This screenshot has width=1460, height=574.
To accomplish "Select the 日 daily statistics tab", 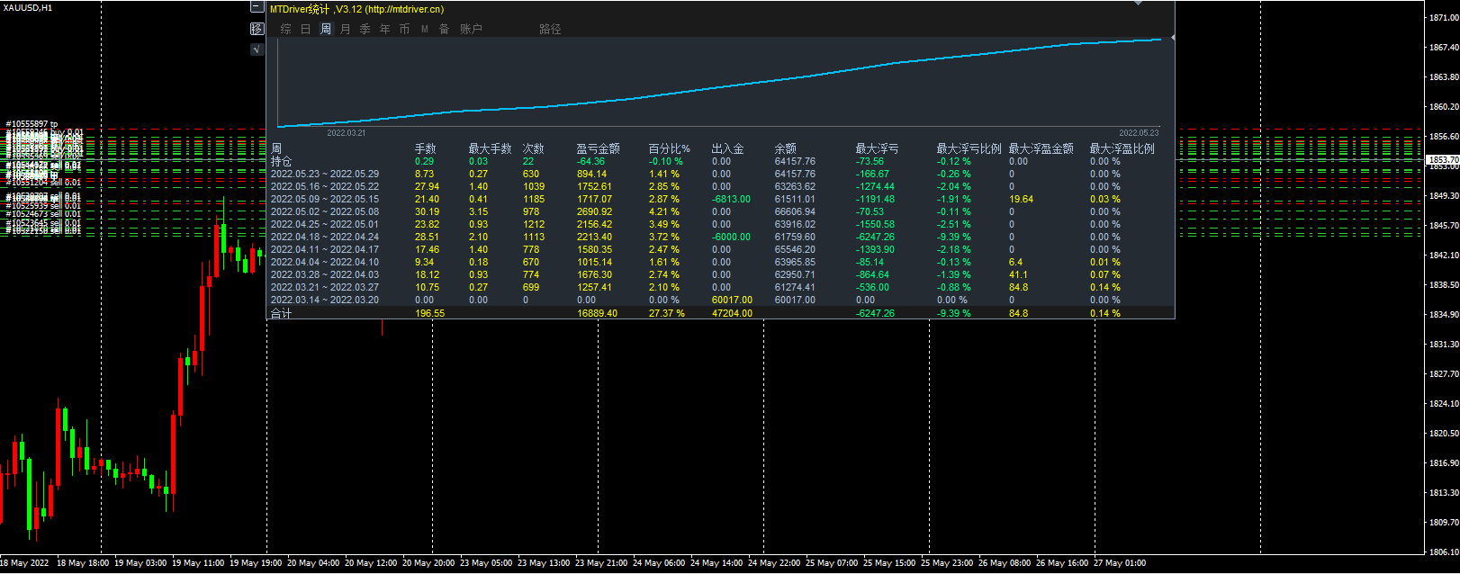I will (306, 29).
